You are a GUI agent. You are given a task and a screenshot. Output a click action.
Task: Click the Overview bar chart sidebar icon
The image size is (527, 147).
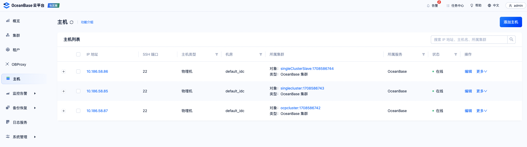point(8,20)
